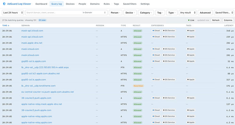
Task: Open eu-central-courier-vs.push-apple.com.akadns.net link
Action: 47,92
